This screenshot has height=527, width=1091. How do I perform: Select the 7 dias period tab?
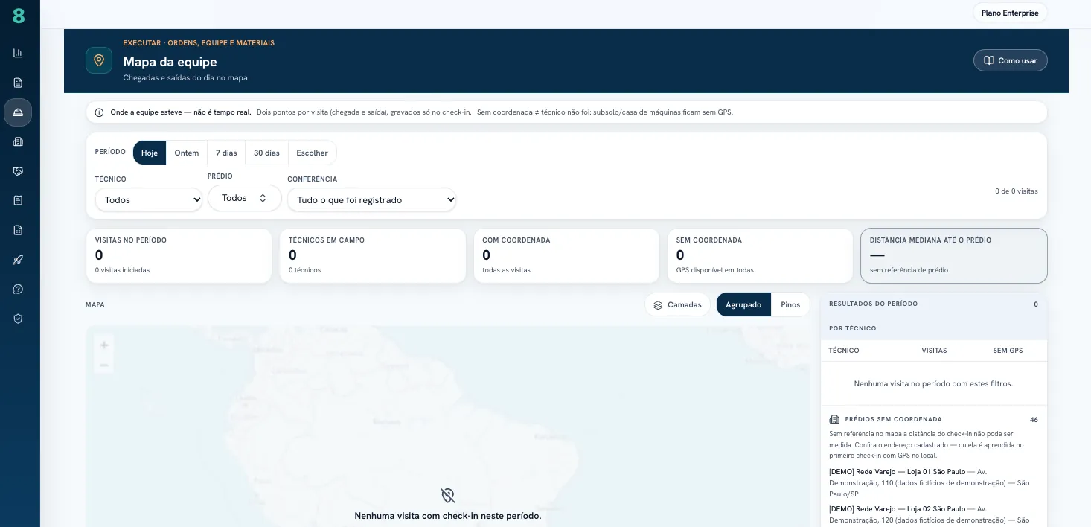point(226,153)
